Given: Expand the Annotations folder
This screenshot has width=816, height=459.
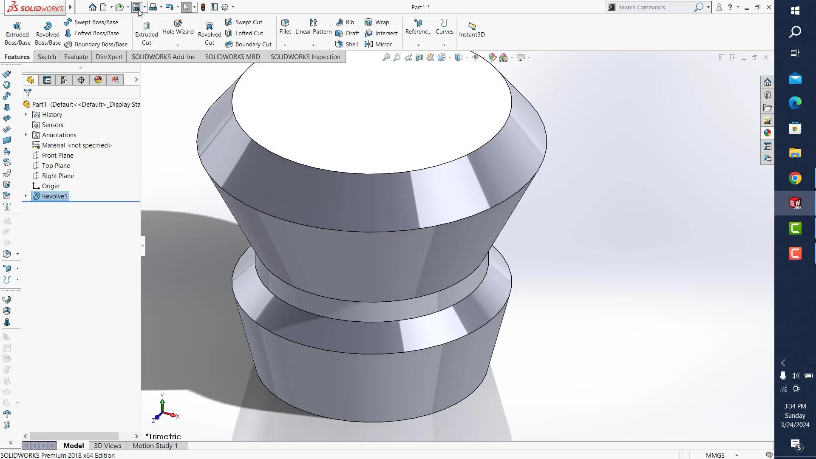Looking at the screenshot, I should pyautogui.click(x=25, y=135).
